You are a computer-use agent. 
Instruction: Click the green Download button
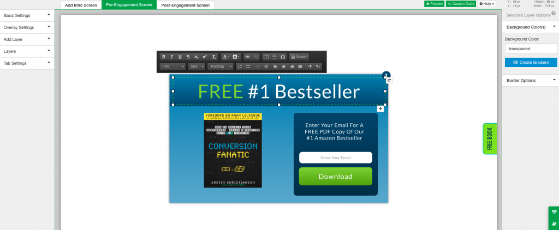click(x=336, y=177)
